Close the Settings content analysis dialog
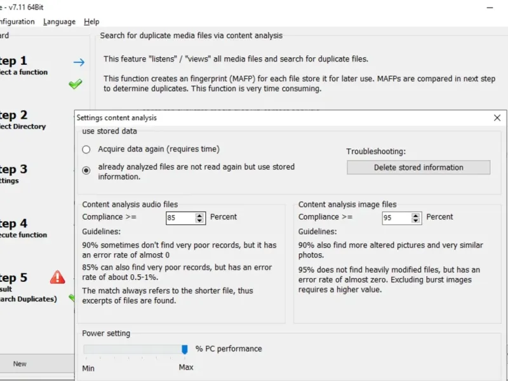The image size is (508, 381). click(x=497, y=117)
